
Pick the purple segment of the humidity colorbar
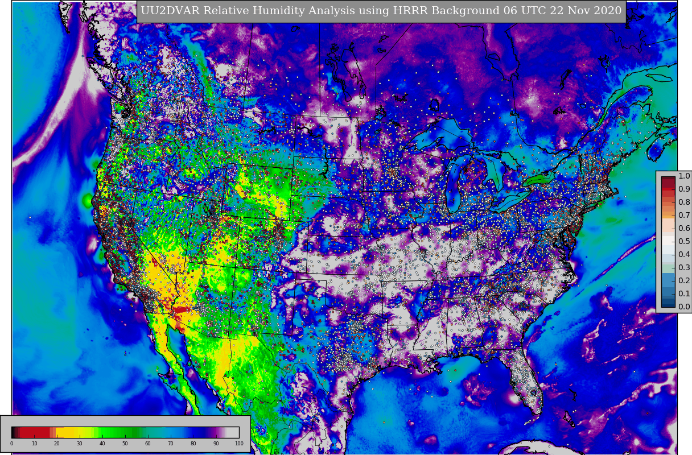click(215, 432)
